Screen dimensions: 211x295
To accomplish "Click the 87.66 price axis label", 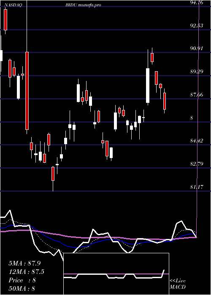I will [x=197, y=94].
